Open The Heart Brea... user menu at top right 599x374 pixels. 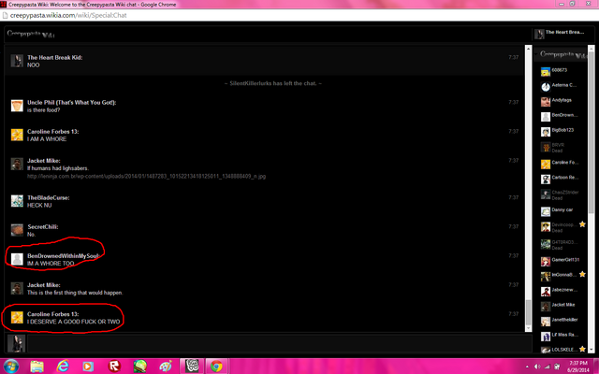click(x=560, y=34)
